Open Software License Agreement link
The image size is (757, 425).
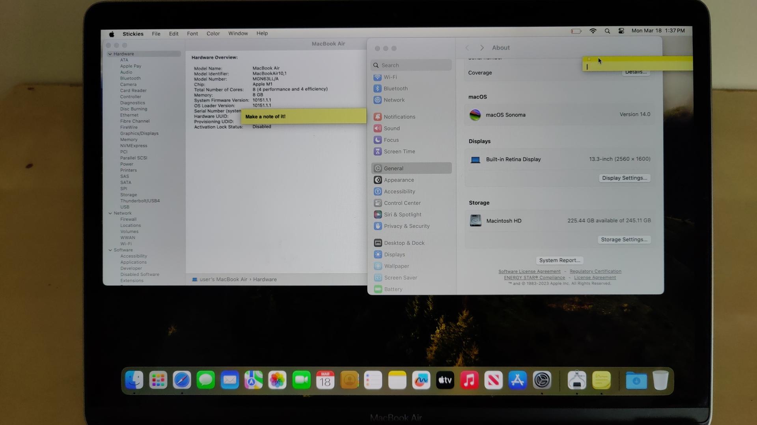529,272
